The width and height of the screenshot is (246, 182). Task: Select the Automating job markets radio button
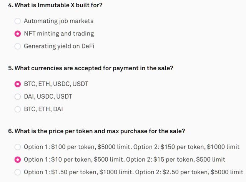pos(18,21)
